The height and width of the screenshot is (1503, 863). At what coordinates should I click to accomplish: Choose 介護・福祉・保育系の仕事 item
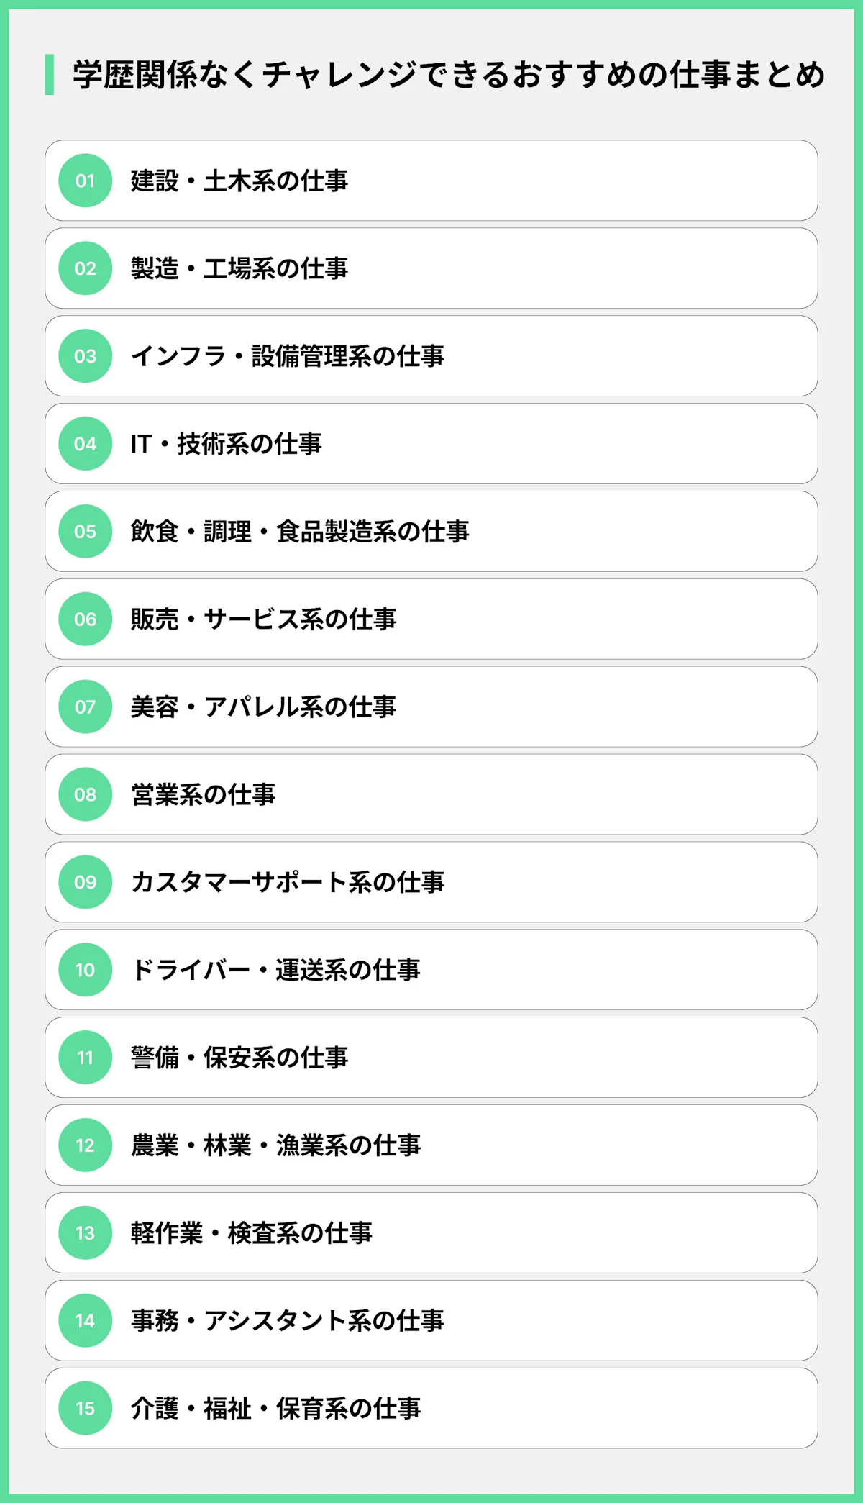275,1408
